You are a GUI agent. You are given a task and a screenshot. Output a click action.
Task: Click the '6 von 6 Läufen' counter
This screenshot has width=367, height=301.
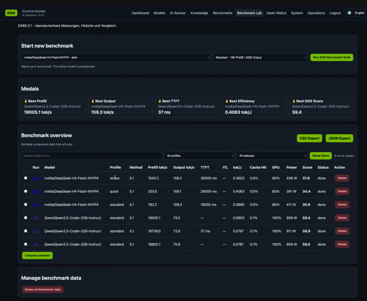click(x=344, y=156)
